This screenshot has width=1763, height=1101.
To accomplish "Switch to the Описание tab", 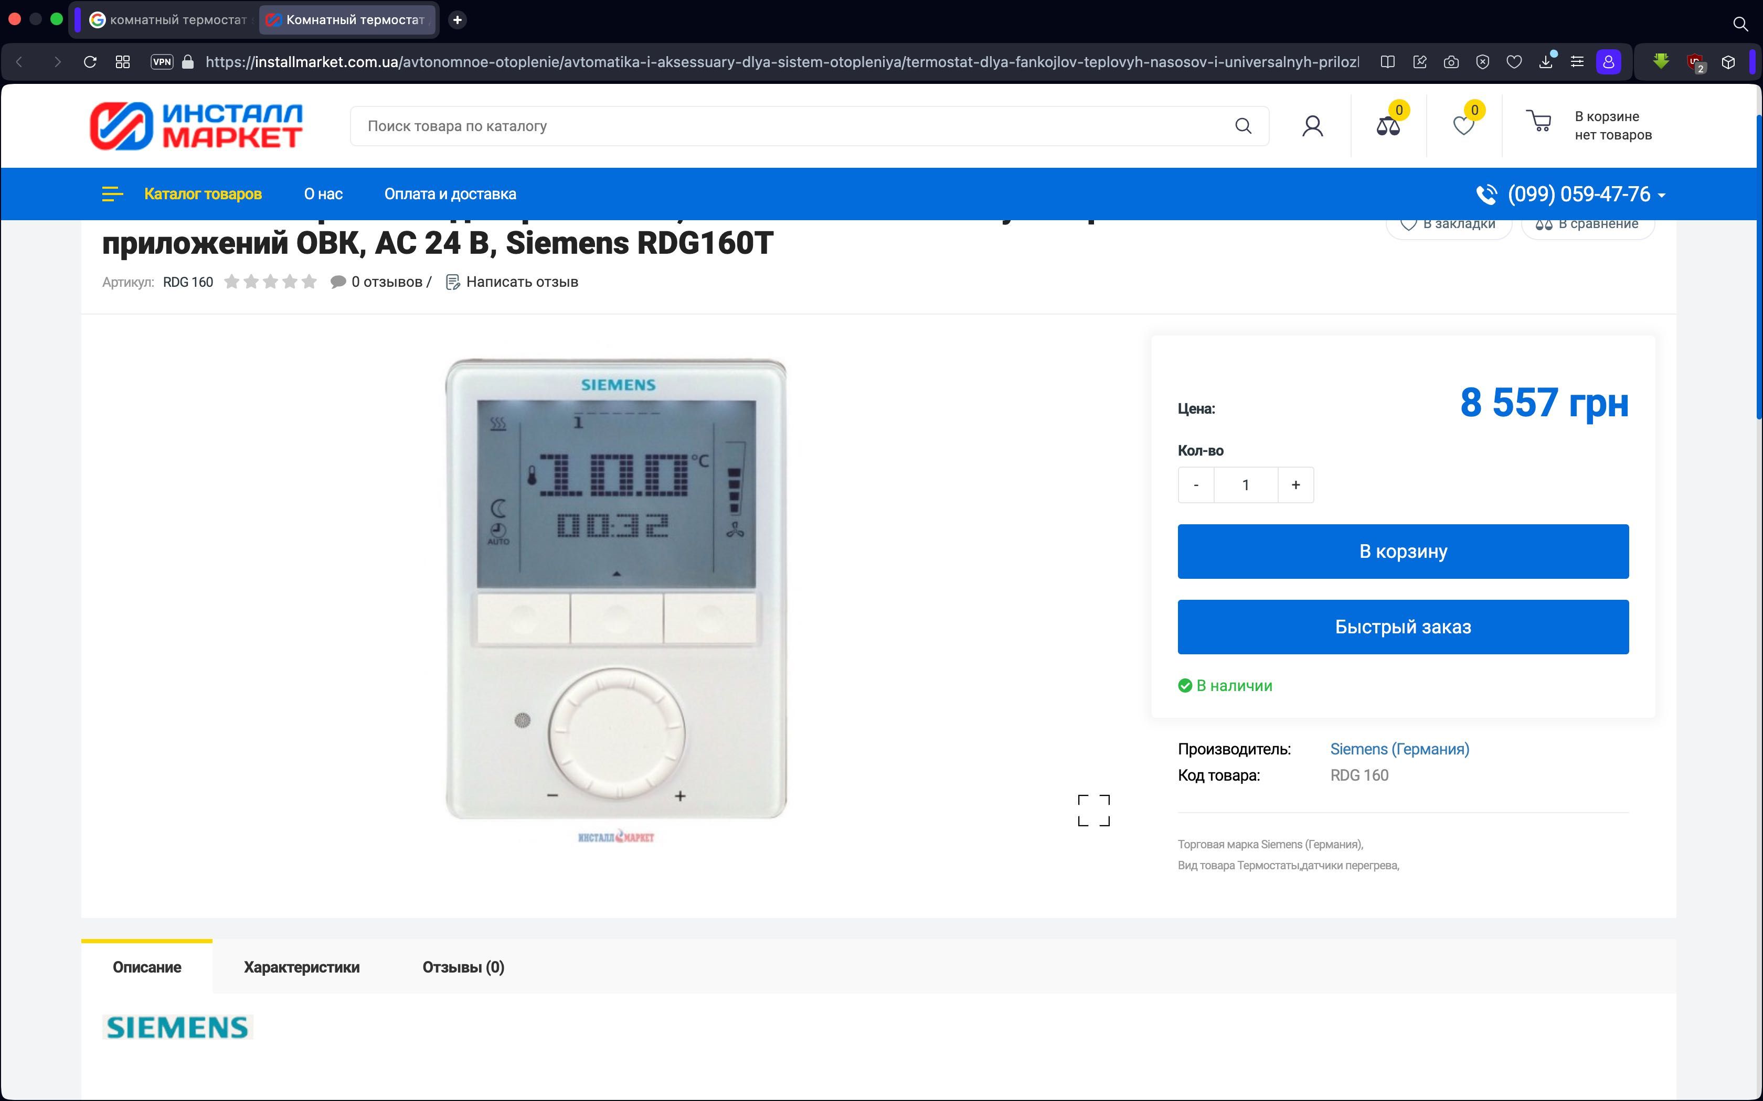I will click(146, 966).
